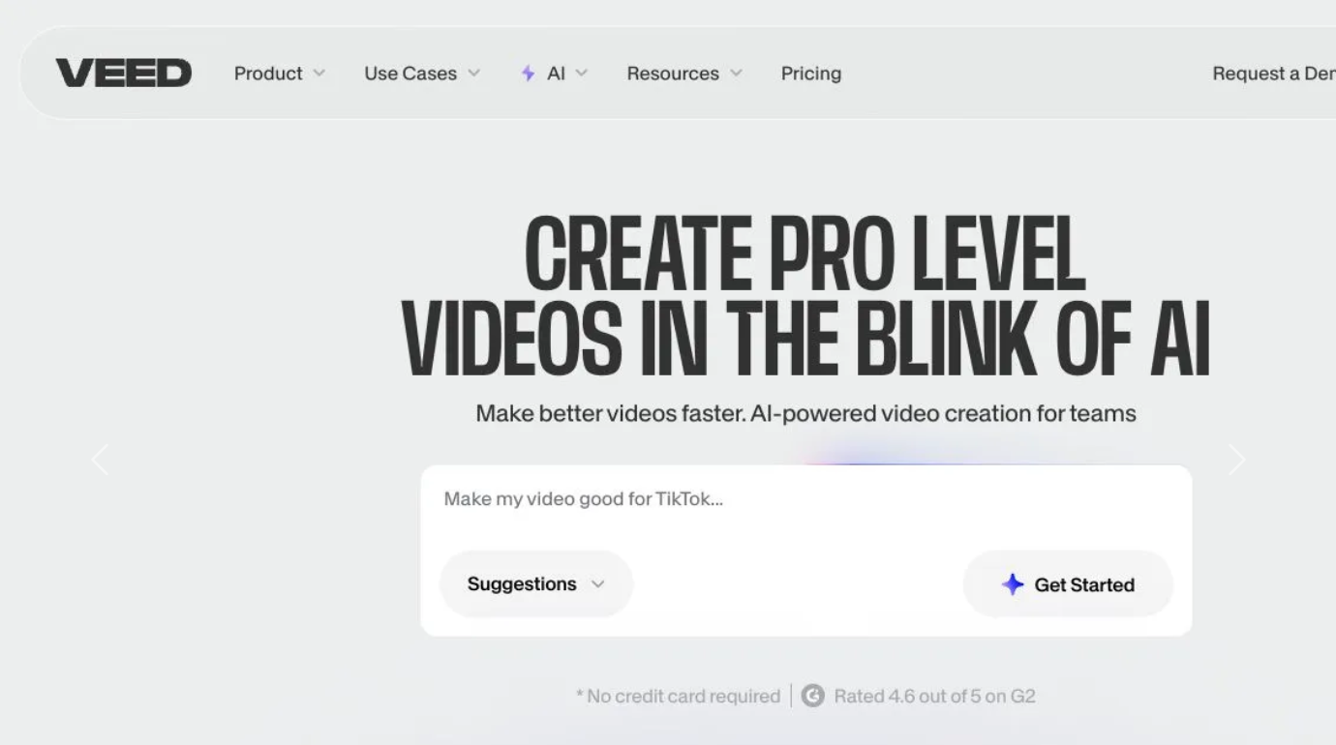This screenshot has height=745, width=1336.
Task: Expand the Use Cases chevron
Action: [x=473, y=74]
